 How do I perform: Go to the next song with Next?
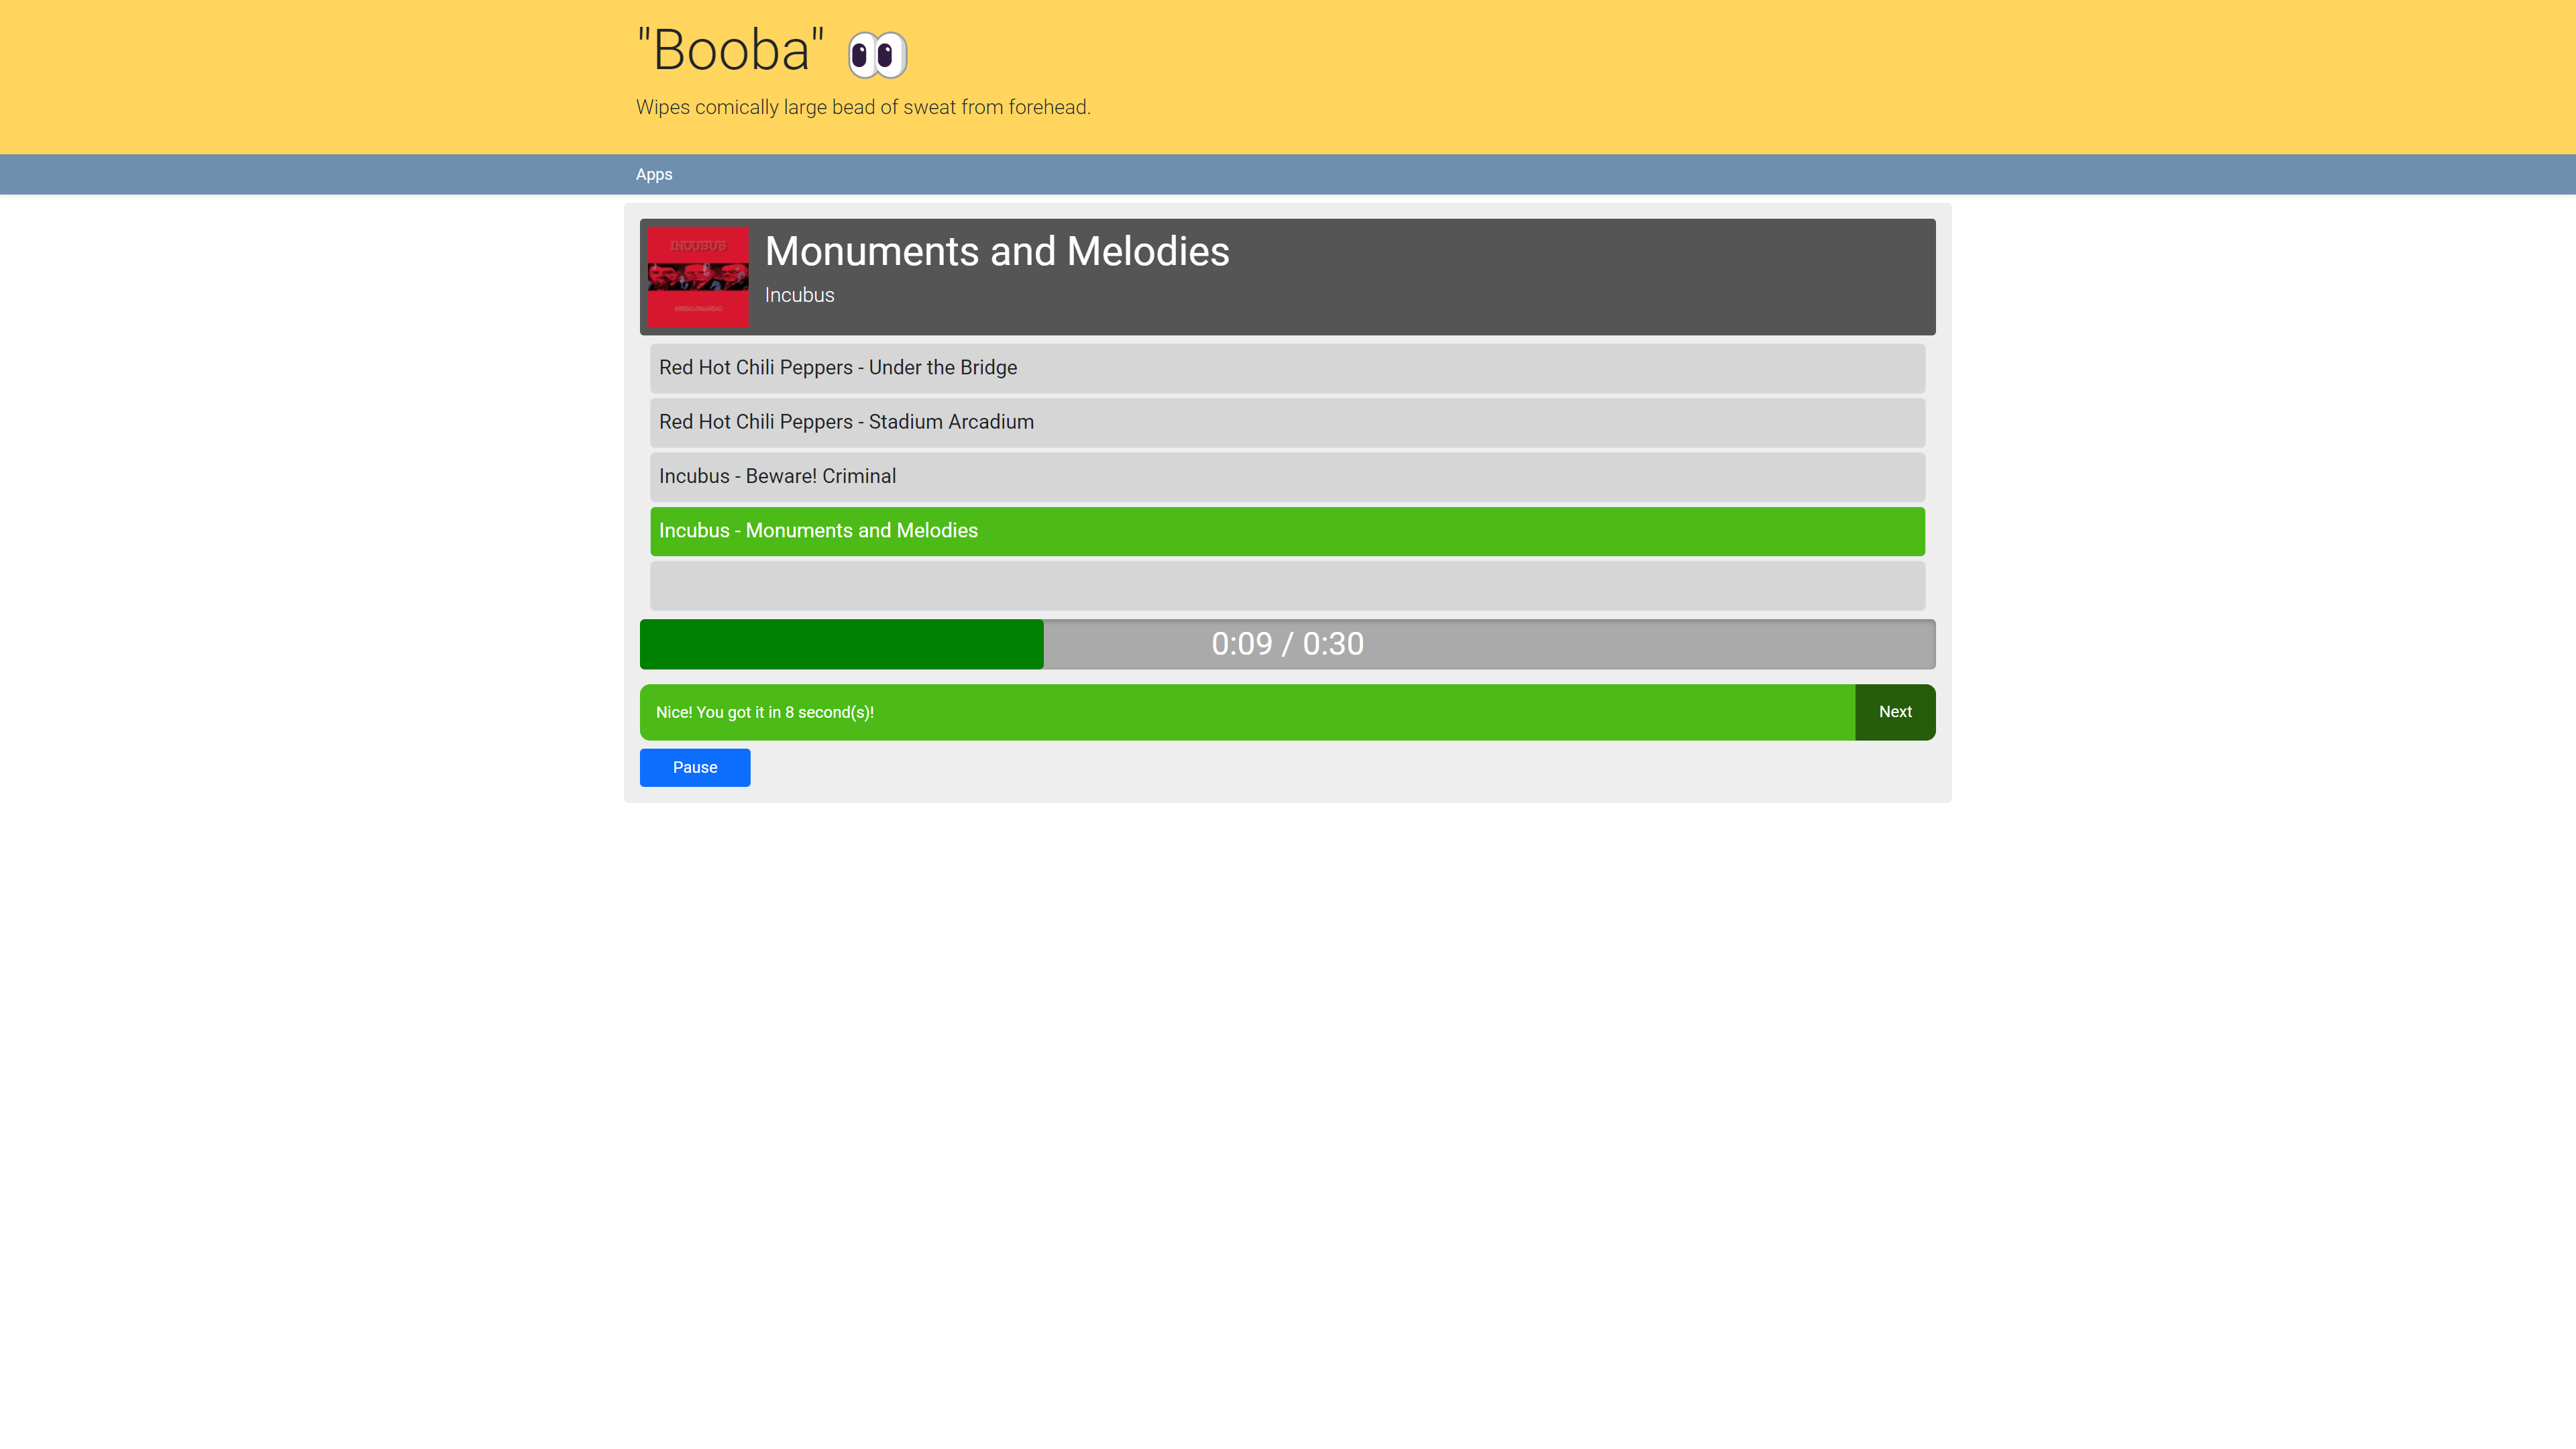[x=1894, y=712]
